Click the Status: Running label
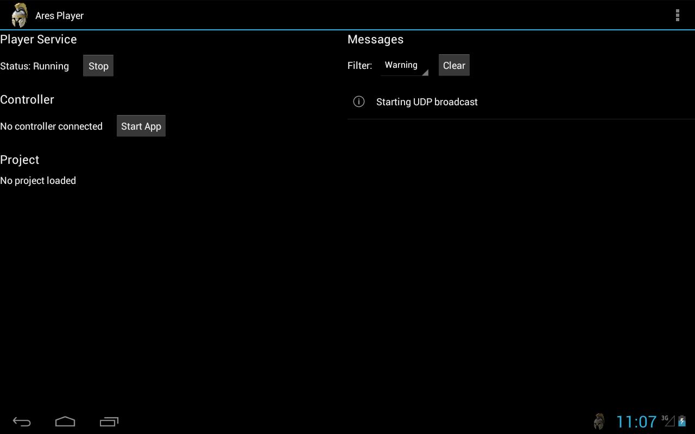The image size is (695, 434). (35, 66)
